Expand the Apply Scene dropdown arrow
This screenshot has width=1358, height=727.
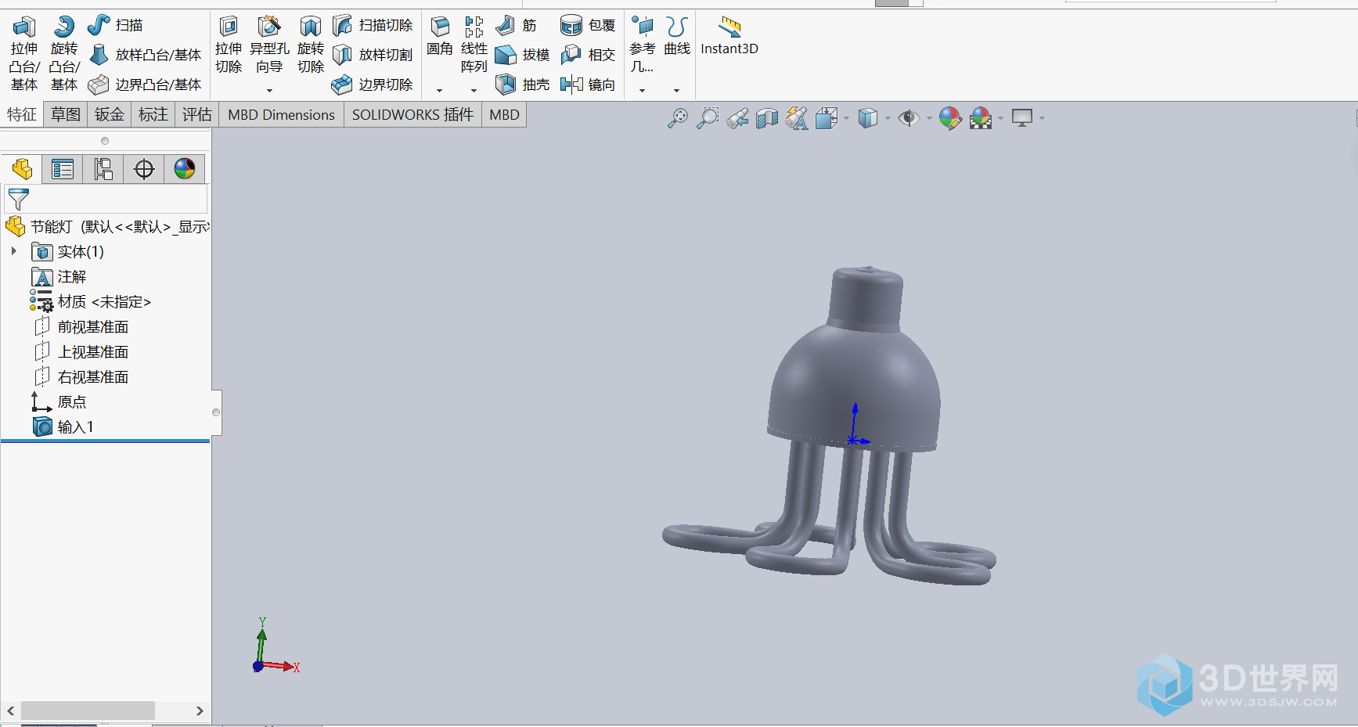coord(1000,119)
